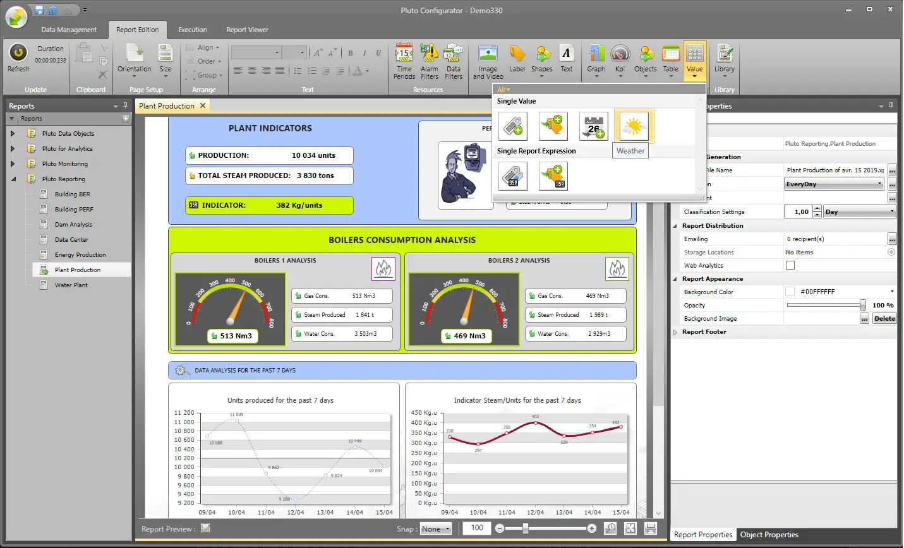Select the Label insert tool
The image size is (904, 548).
pyautogui.click(x=517, y=59)
